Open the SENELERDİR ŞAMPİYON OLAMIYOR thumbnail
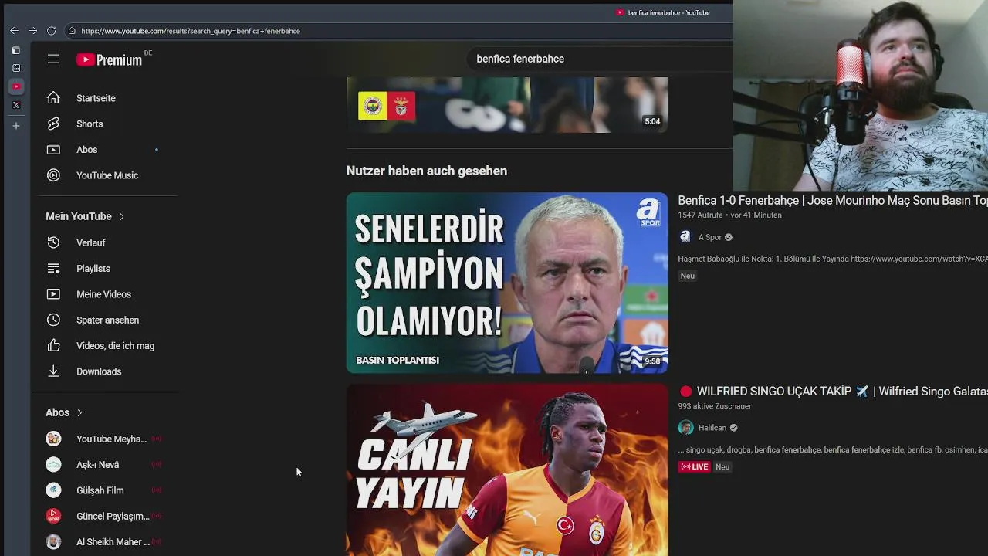 coord(507,283)
